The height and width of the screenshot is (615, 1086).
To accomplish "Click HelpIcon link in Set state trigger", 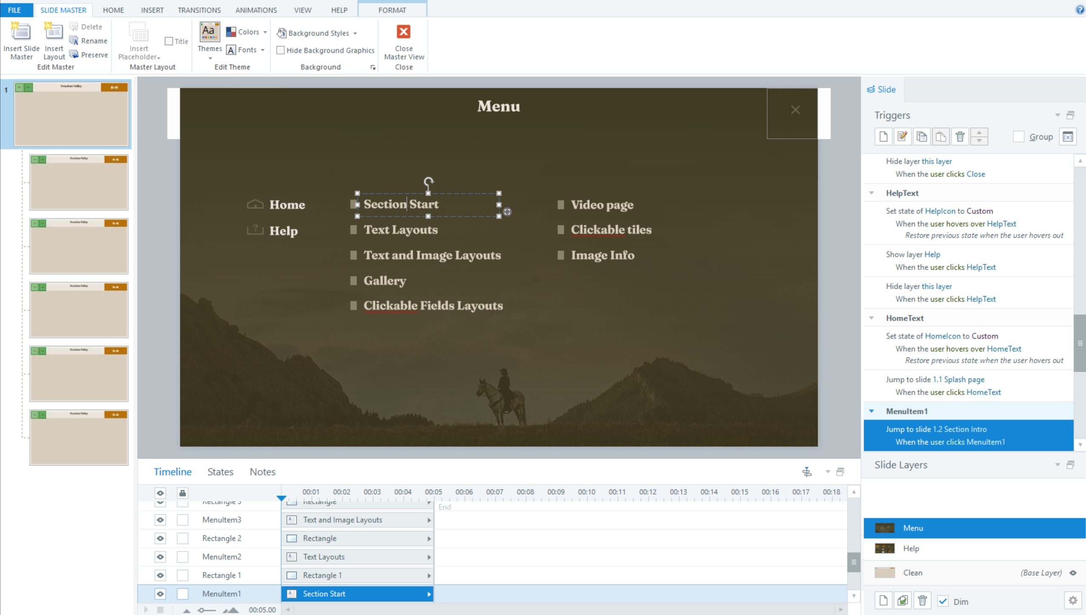I will 940,211.
